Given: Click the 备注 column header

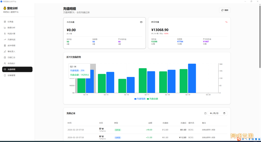Looking at the screenshot, I should (204, 123).
